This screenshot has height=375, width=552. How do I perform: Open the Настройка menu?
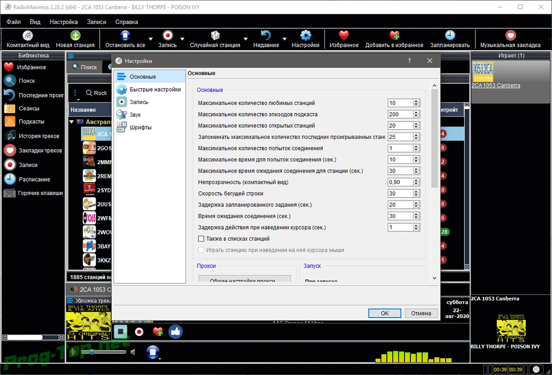tap(63, 22)
